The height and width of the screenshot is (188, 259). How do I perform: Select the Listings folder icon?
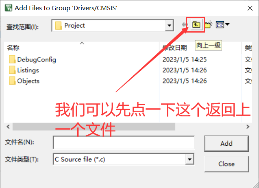(x=12, y=70)
